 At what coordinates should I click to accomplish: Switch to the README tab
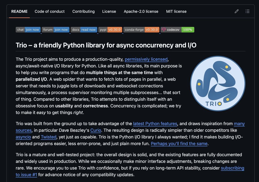click(19, 11)
